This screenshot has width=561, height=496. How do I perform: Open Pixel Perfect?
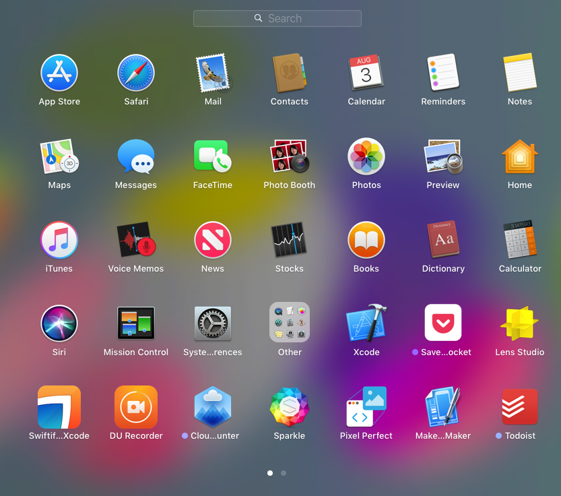coord(366,407)
